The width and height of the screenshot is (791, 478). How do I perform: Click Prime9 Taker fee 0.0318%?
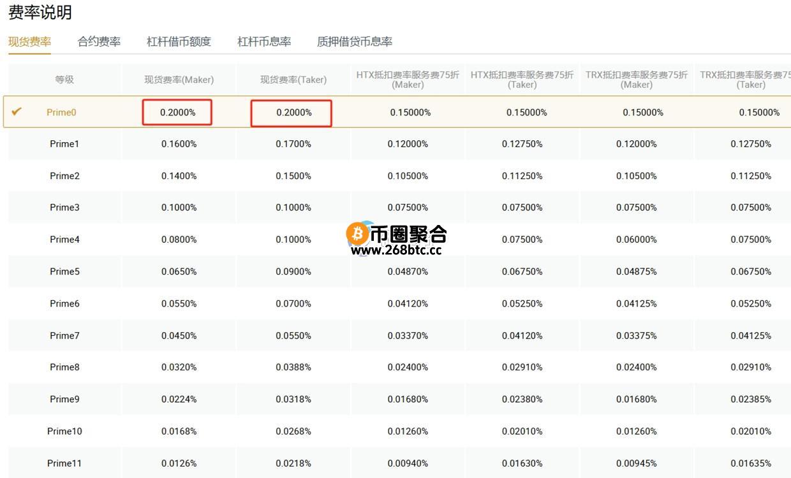pyautogui.click(x=293, y=399)
